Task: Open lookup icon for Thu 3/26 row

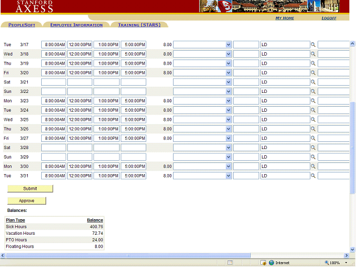Action: [313, 129]
